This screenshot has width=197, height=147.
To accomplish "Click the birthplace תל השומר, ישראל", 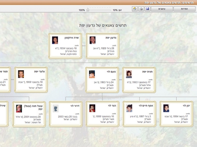I will [x=33, y=122].
